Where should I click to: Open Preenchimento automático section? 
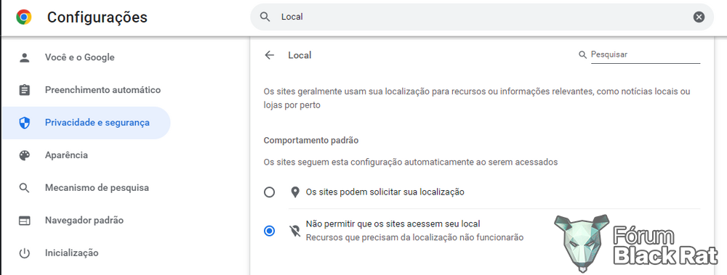87,90
